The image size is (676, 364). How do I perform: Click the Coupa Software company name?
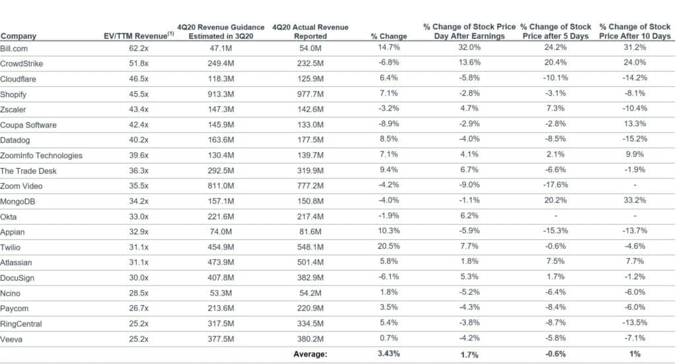click(28, 125)
